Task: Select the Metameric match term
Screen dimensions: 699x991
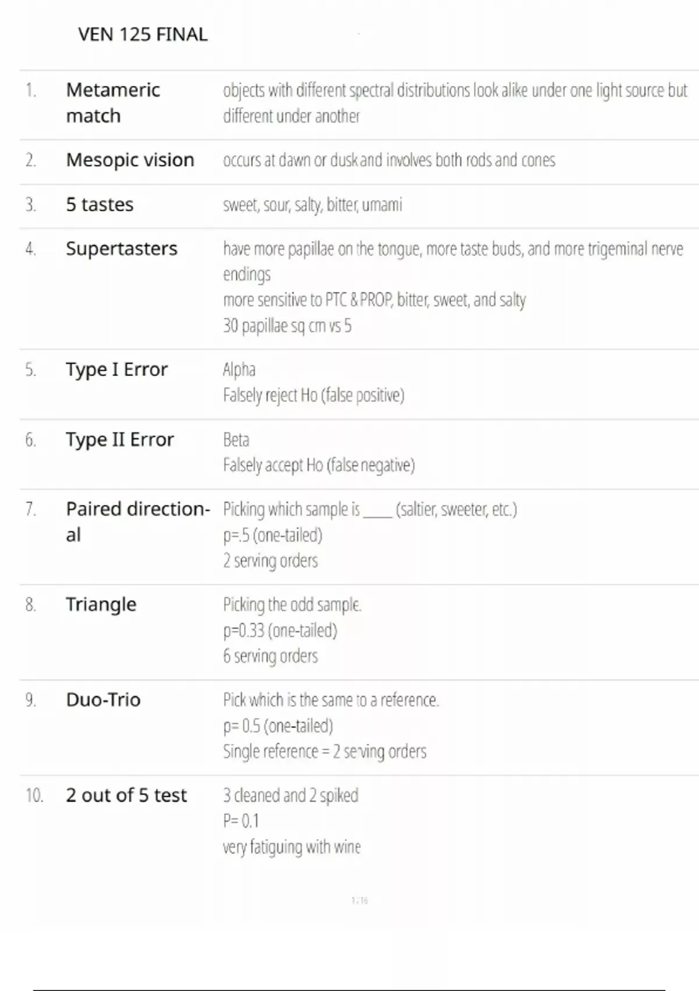Action: (x=113, y=103)
